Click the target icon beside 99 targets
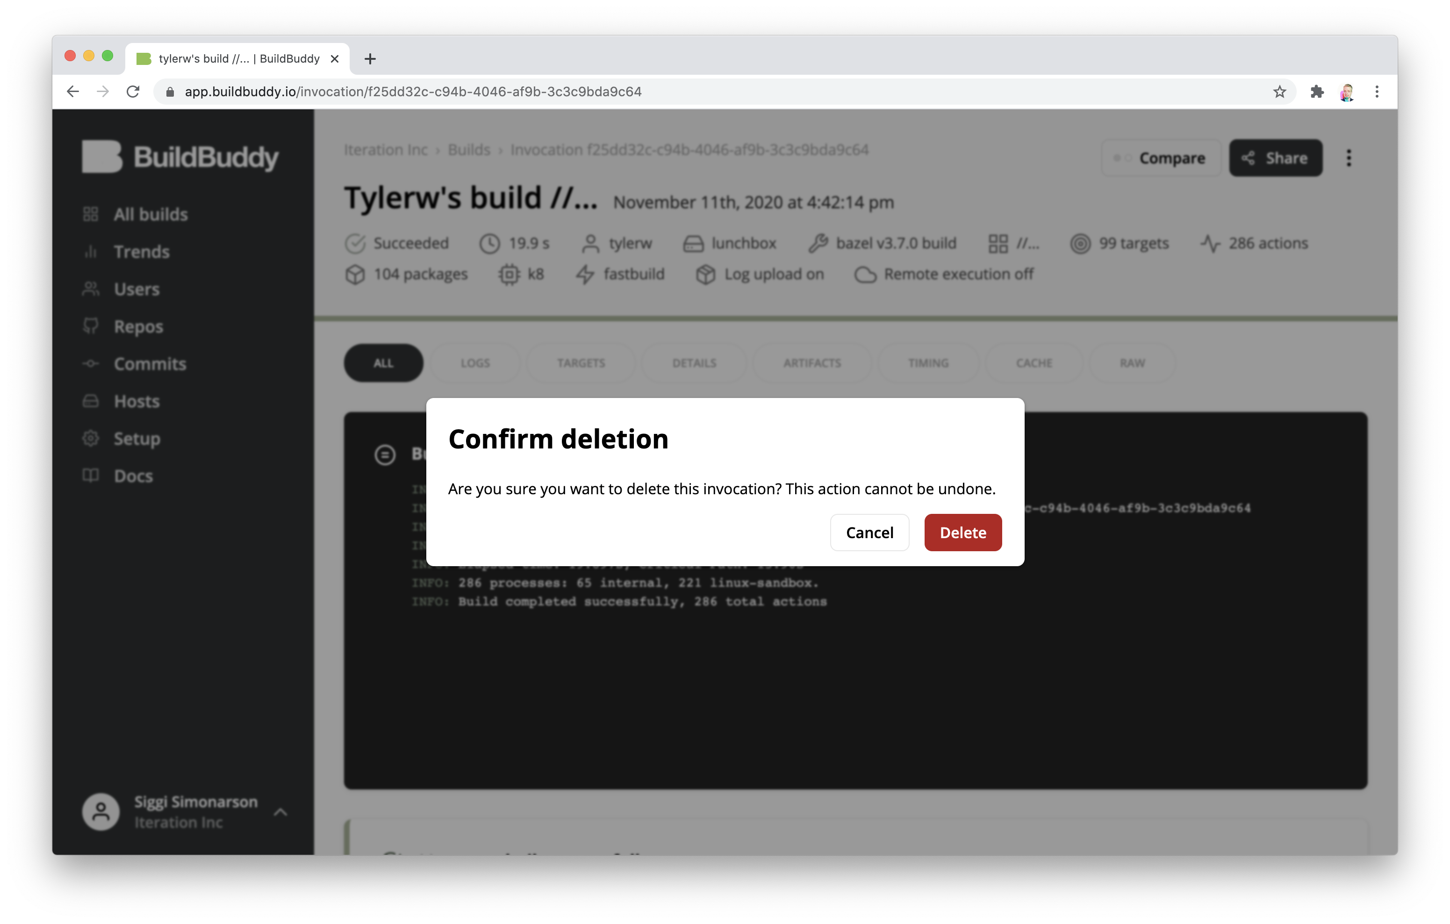The width and height of the screenshot is (1450, 924). tap(1080, 243)
